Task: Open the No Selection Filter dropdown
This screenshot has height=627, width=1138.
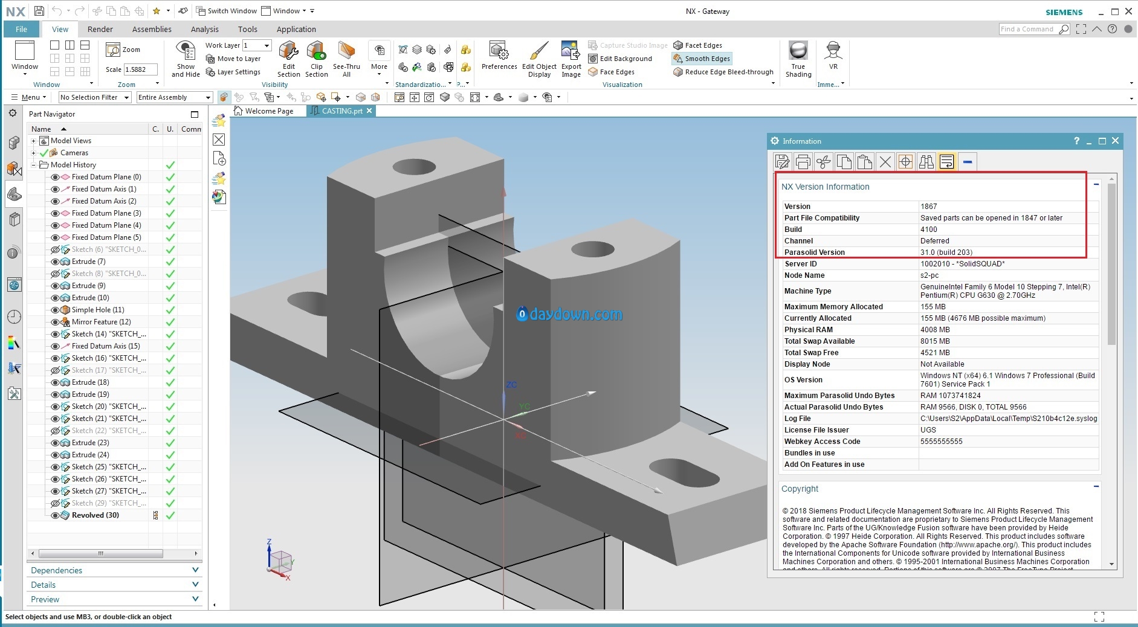Action: pos(95,97)
